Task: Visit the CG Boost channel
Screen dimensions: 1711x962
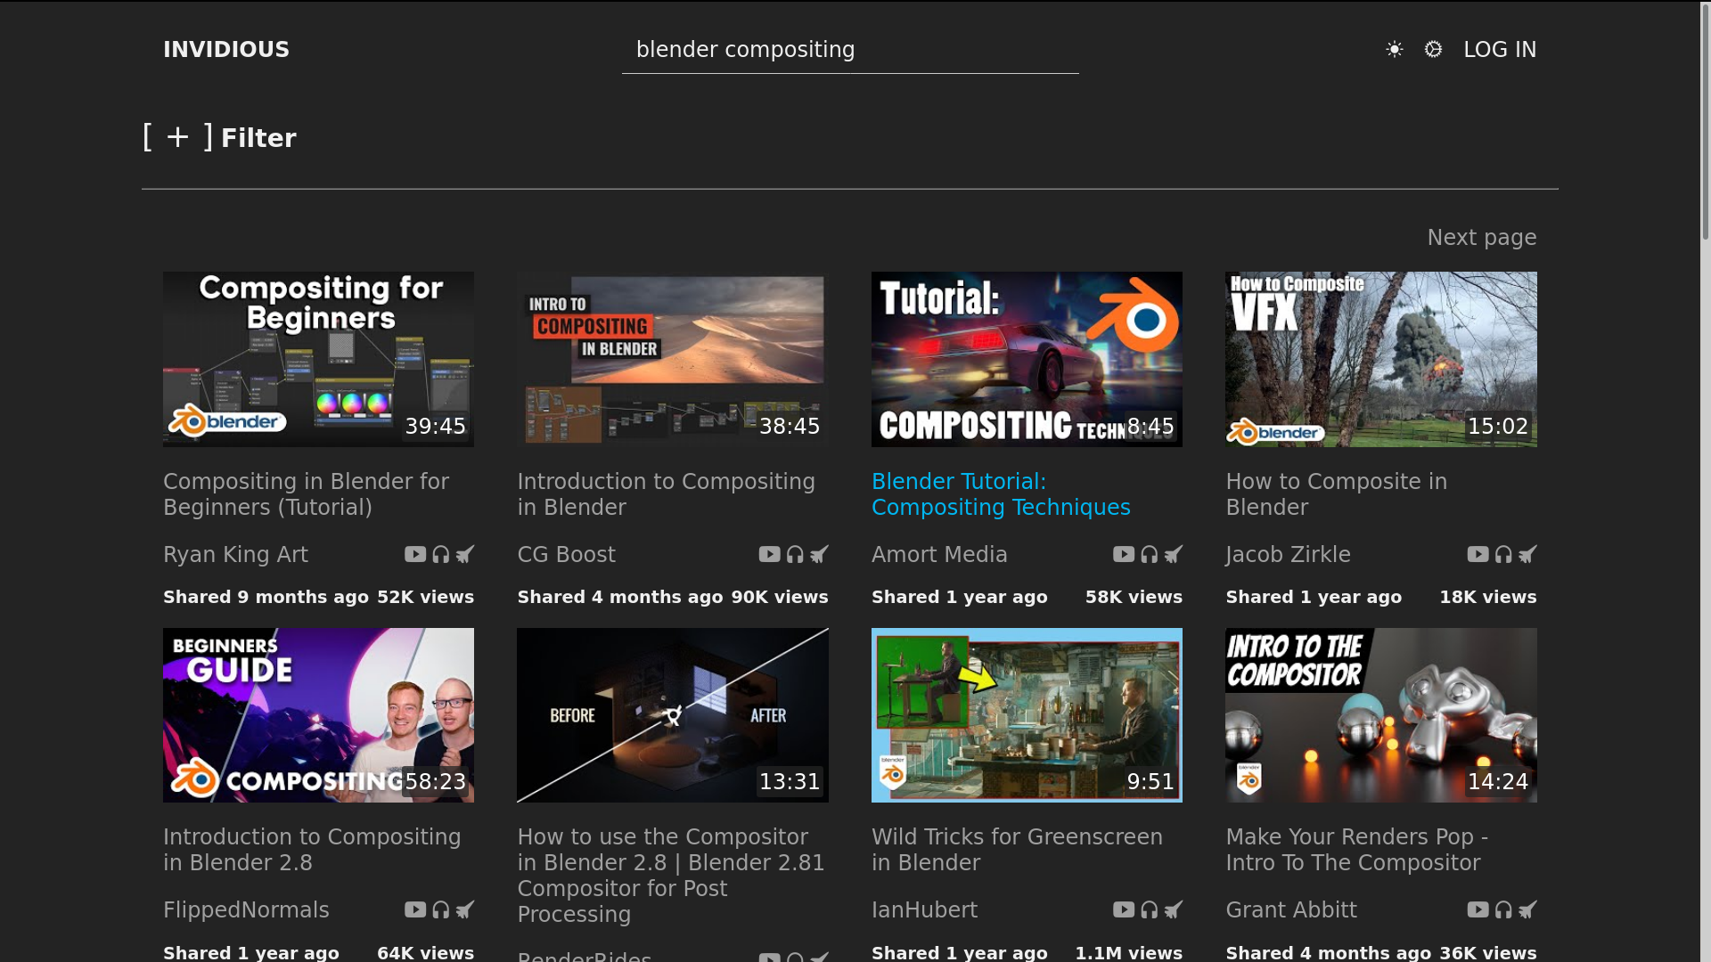Action: (566, 555)
